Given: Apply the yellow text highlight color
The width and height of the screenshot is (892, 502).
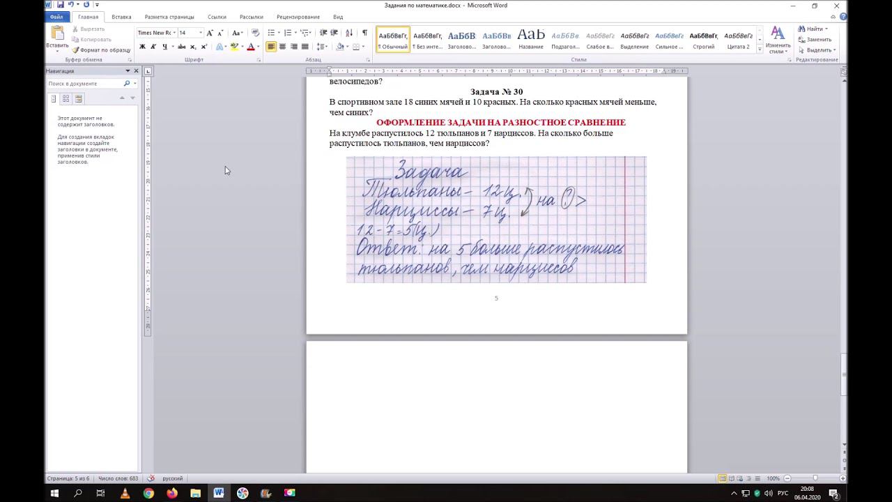Looking at the screenshot, I should click(x=234, y=47).
